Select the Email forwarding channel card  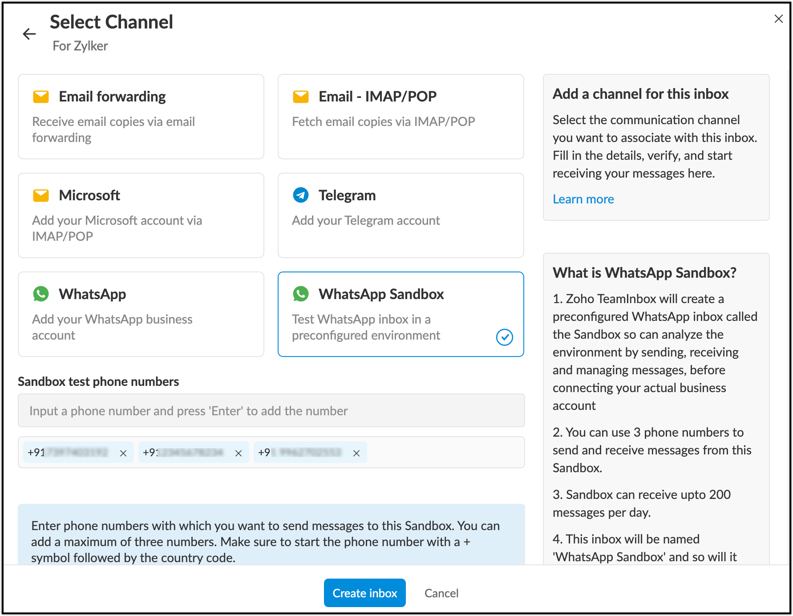pyautogui.click(x=141, y=117)
